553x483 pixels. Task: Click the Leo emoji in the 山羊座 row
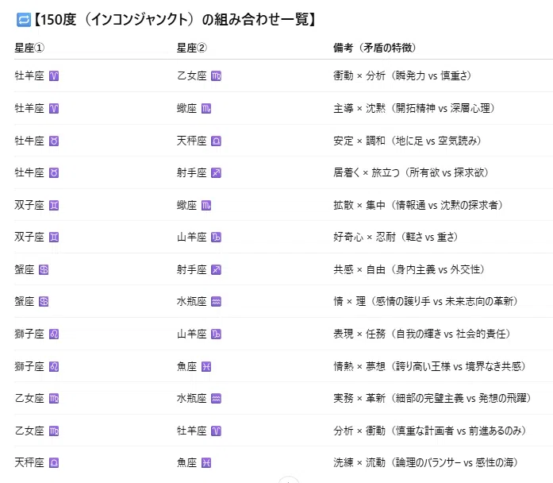(x=54, y=334)
